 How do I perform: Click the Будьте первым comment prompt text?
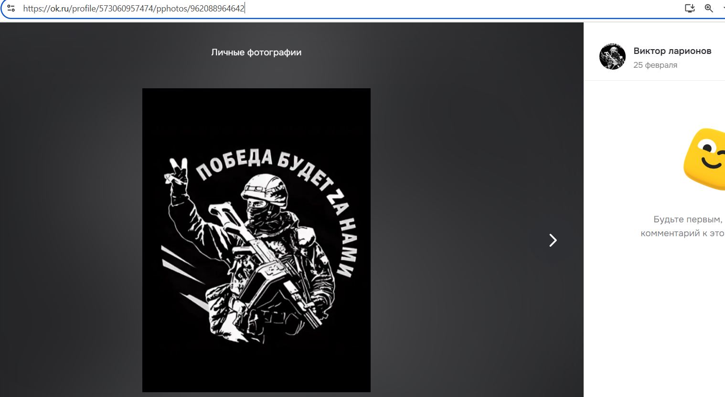click(687, 219)
